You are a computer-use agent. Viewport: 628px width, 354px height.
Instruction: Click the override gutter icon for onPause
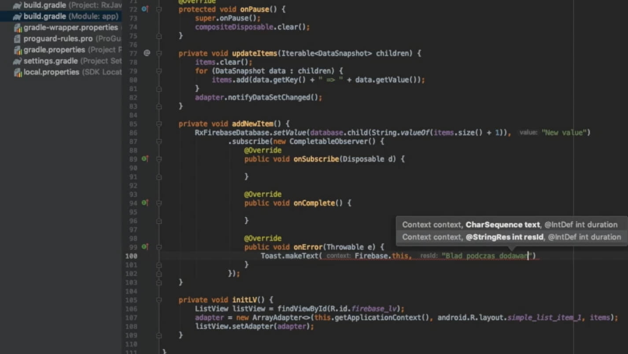145,9
